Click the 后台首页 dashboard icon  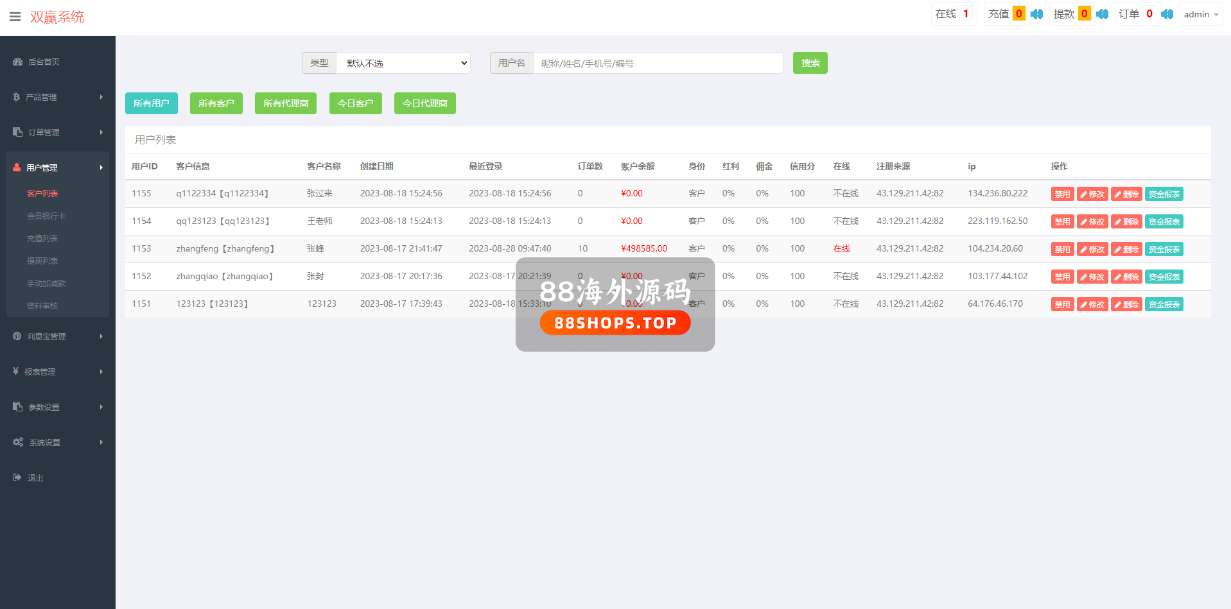tap(17, 62)
